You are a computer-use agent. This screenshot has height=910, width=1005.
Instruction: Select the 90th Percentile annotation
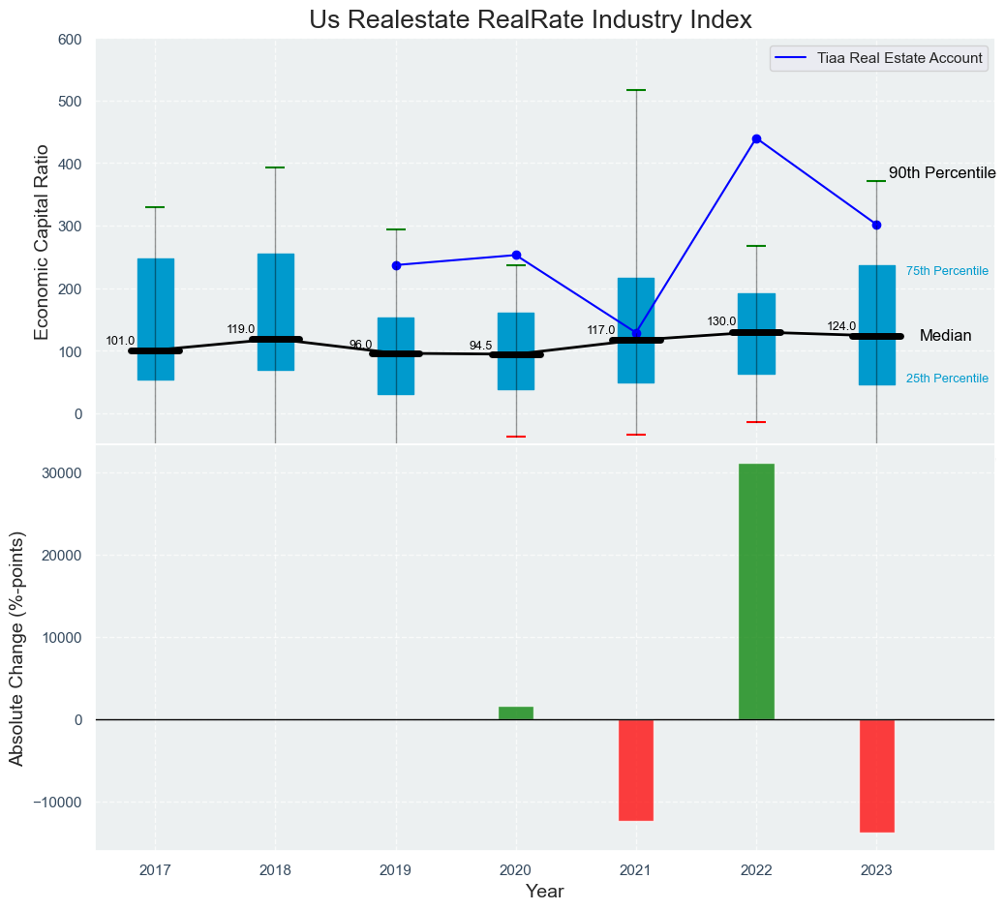coord(941,172)
